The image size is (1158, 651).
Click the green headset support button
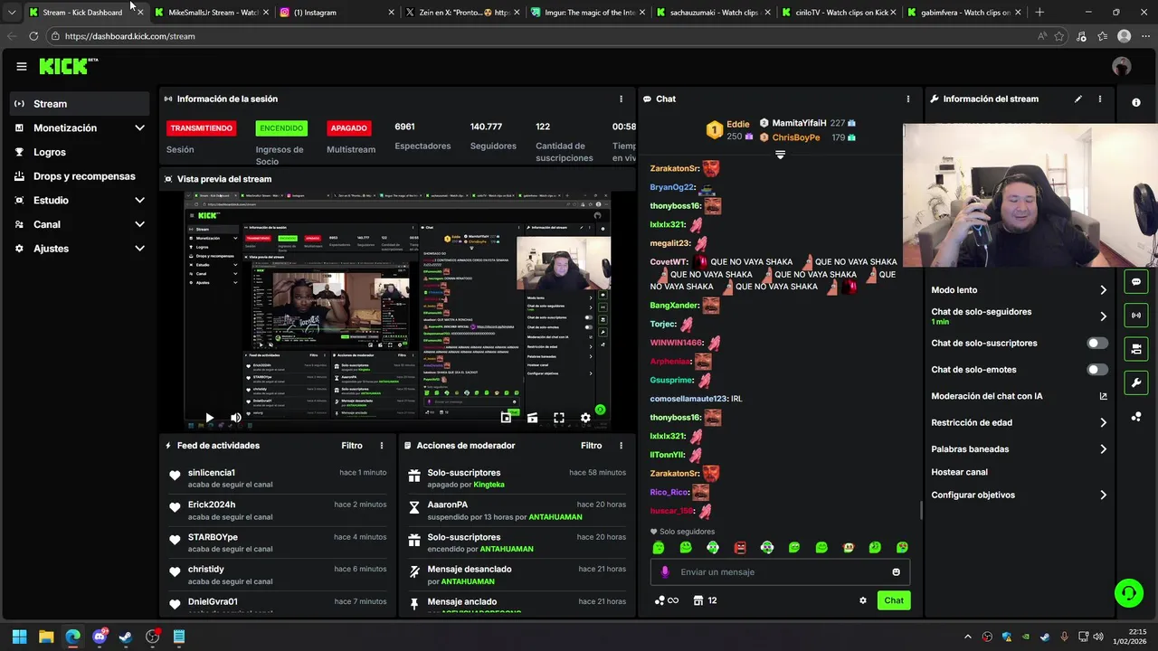[x=1128, y=593]
